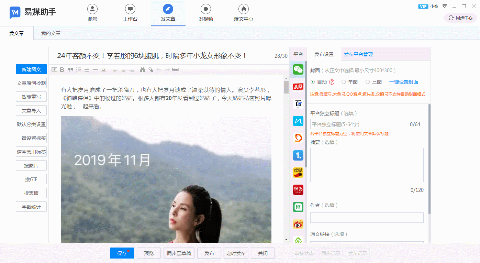This screenshot has width=480, height=263.
Task: Open the 工作台 section
Action: (x=130, y=13)
